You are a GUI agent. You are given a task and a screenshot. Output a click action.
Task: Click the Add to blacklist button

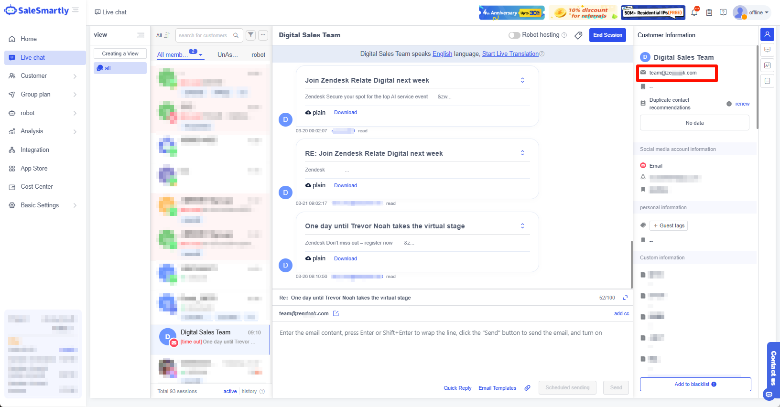tap(695, 384)
